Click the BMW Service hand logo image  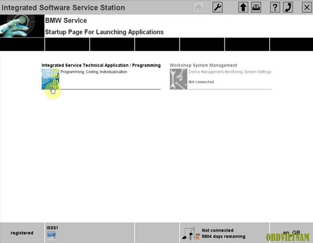click(x=22, y=26)
